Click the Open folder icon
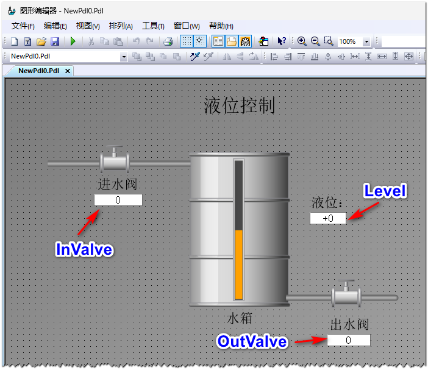 point(41,41)
